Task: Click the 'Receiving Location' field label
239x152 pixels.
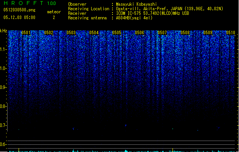Action: 89,9
